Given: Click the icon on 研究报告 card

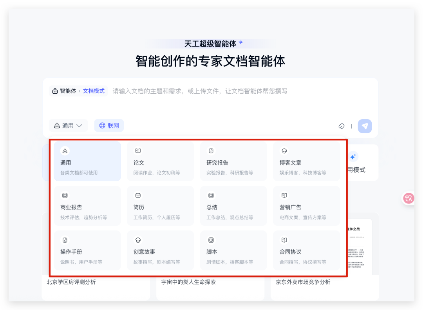Looking at the screenshot, I should 211,151.
